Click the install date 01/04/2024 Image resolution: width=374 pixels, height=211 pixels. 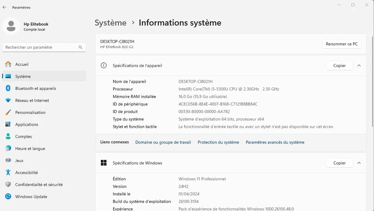point(189,194)
